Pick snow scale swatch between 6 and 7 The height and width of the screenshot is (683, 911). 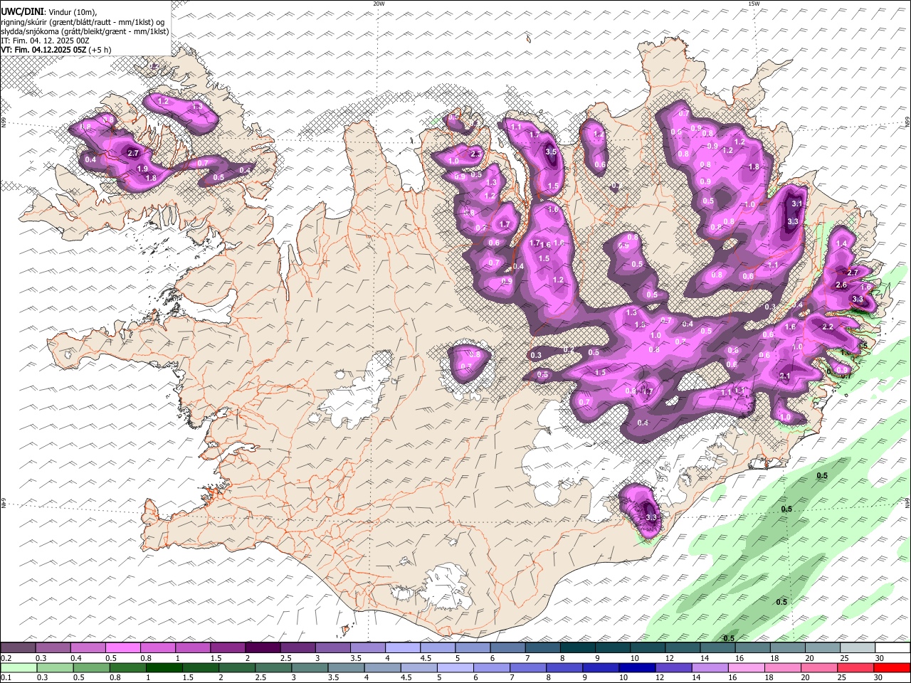click(x=507, y=647)
